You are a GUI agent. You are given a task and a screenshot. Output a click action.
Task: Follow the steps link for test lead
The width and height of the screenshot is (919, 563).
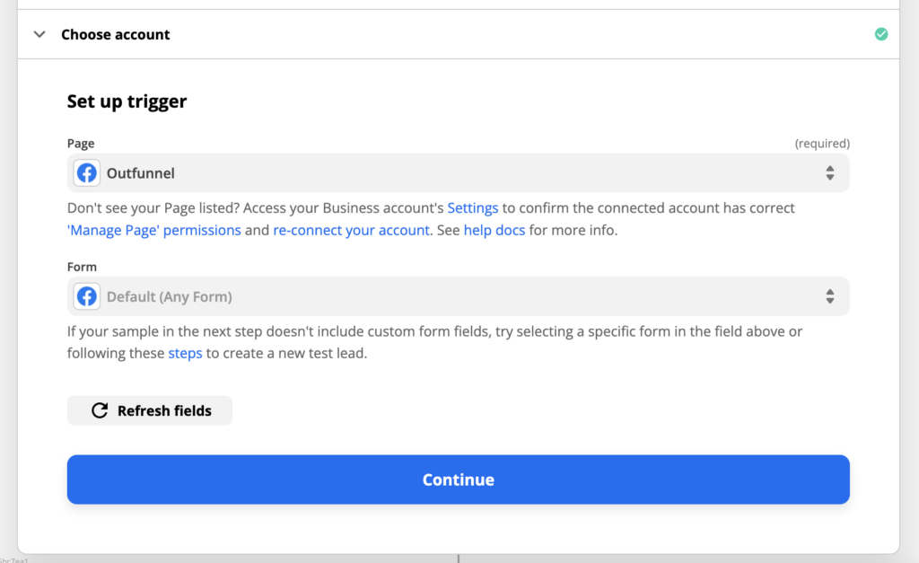pyautogui.click(x=185, y=353)
